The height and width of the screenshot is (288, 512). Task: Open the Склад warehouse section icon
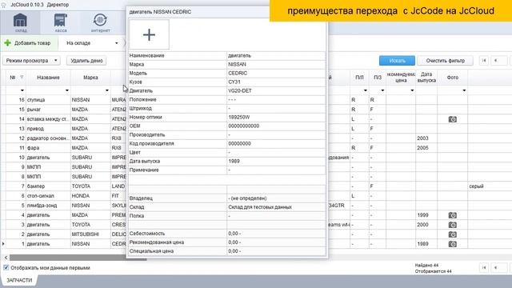(20, 22)
